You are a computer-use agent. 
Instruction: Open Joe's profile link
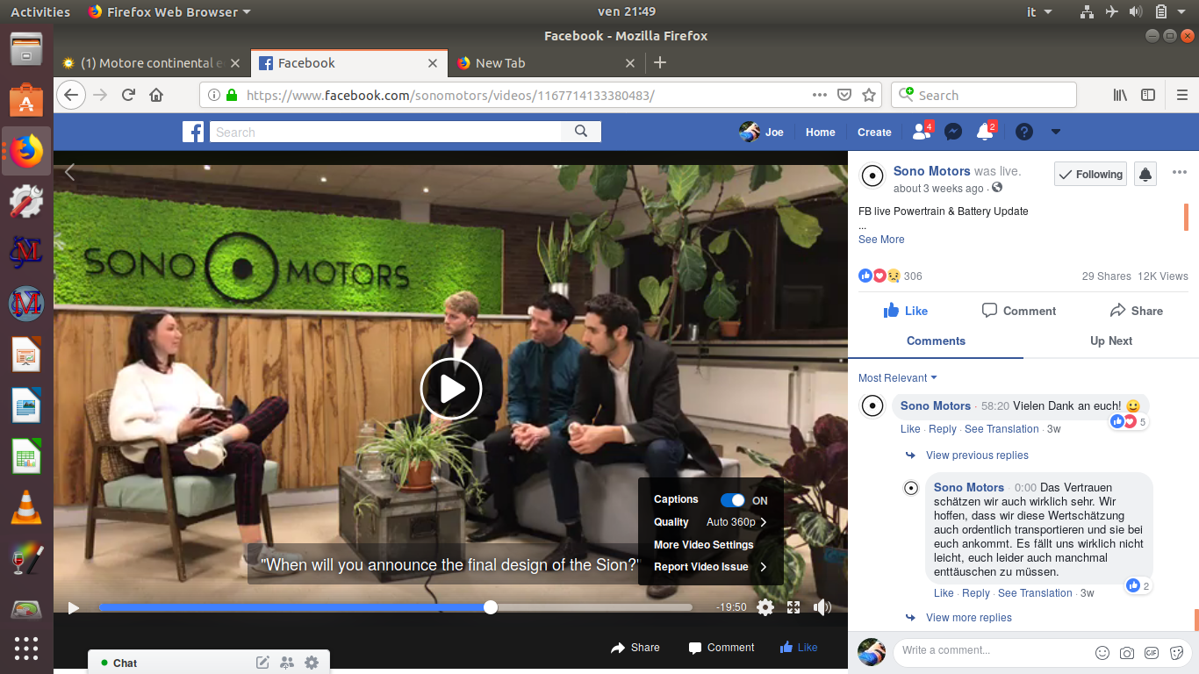pos(762,132)
